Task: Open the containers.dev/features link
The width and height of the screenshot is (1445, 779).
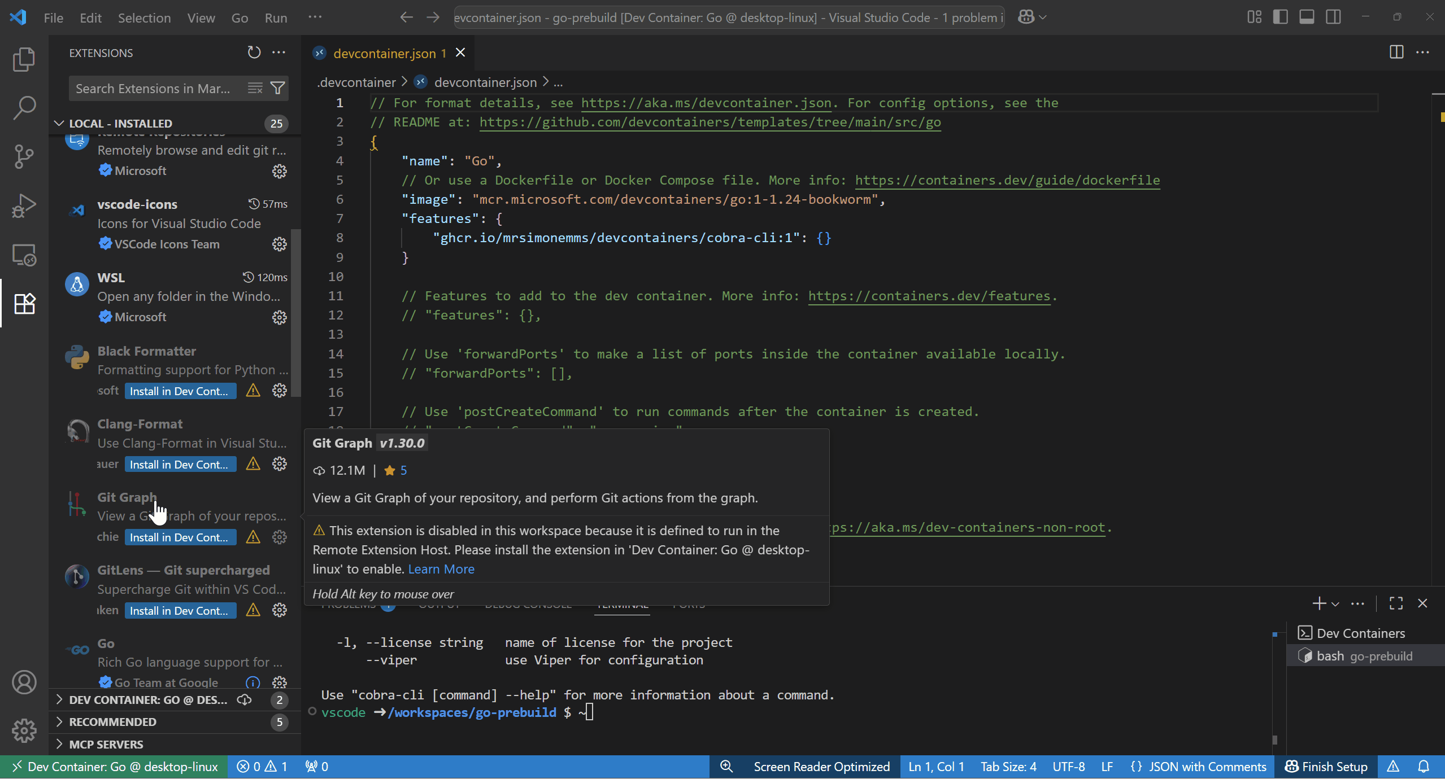Action: coord(929,296)
